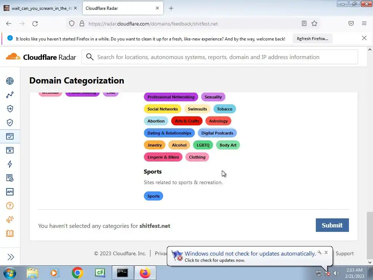Open the domain categorization window-check icon
373x280 pixels.
[x=10, y=136]
